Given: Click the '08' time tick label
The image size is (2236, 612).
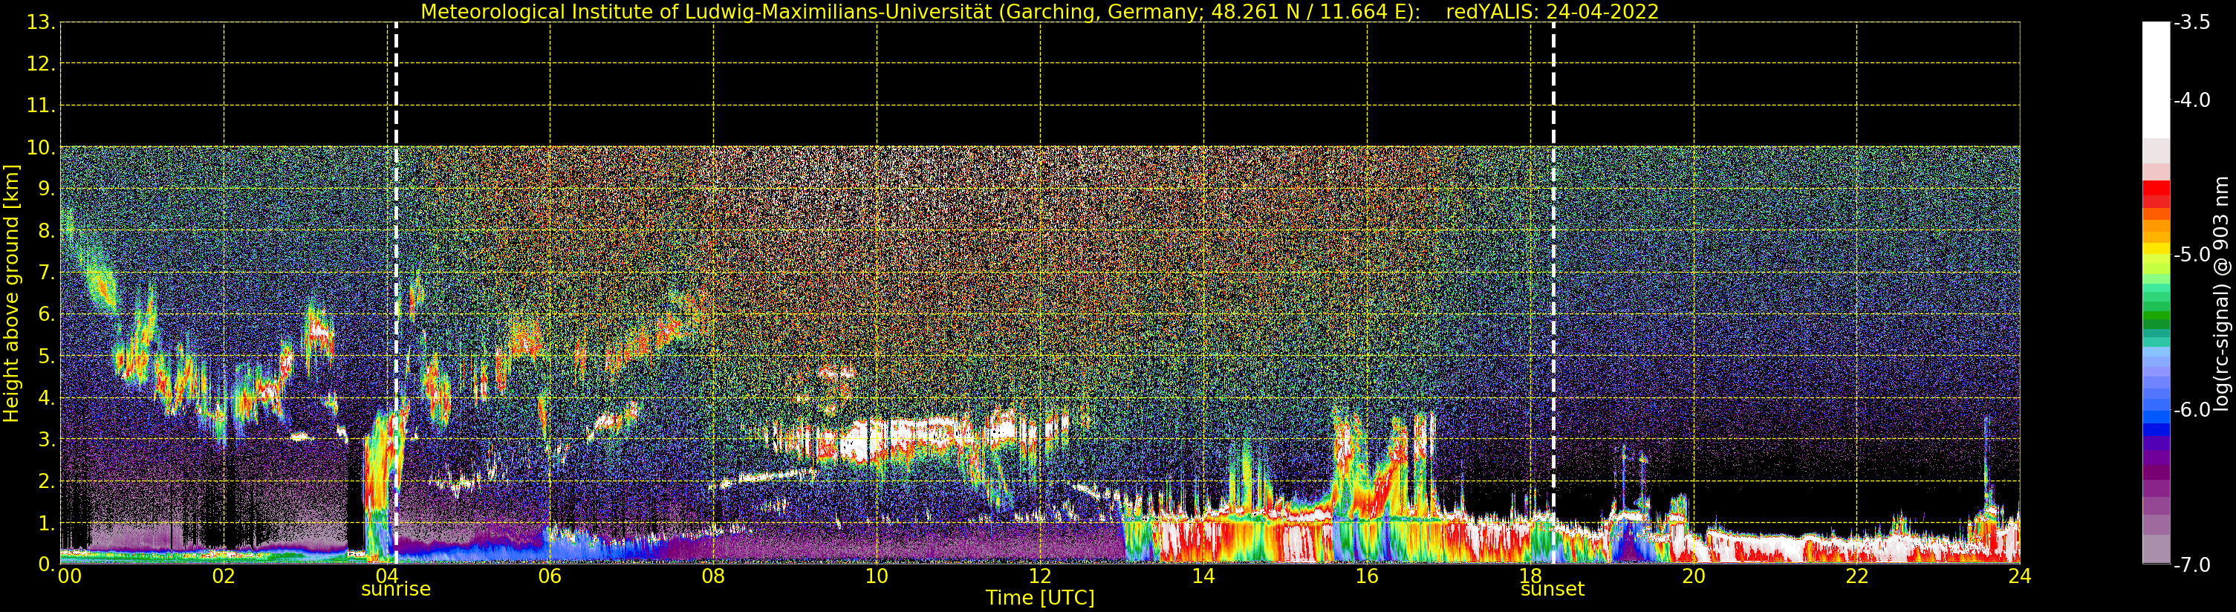Looking at the screenshot, I should (713, 576).
